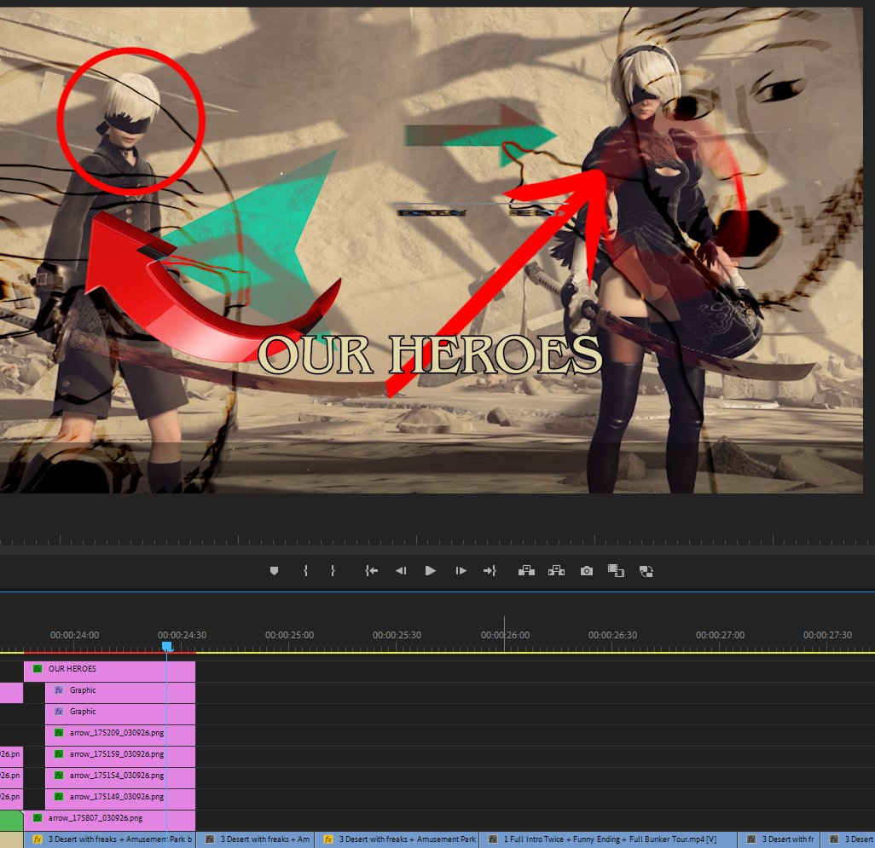This screenshot has height=848, width=875.
Task: Select the upper Graphic clip under OUR HEROES
Action: tap(120, 692)
